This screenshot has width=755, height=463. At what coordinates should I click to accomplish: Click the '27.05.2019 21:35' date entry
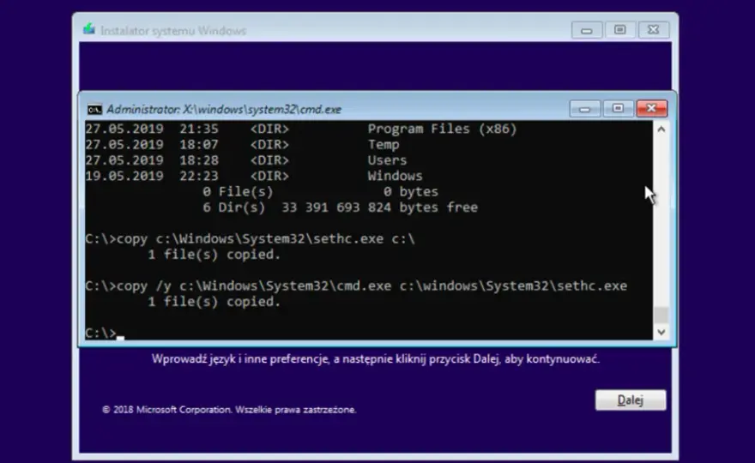[x=152, y=129]
